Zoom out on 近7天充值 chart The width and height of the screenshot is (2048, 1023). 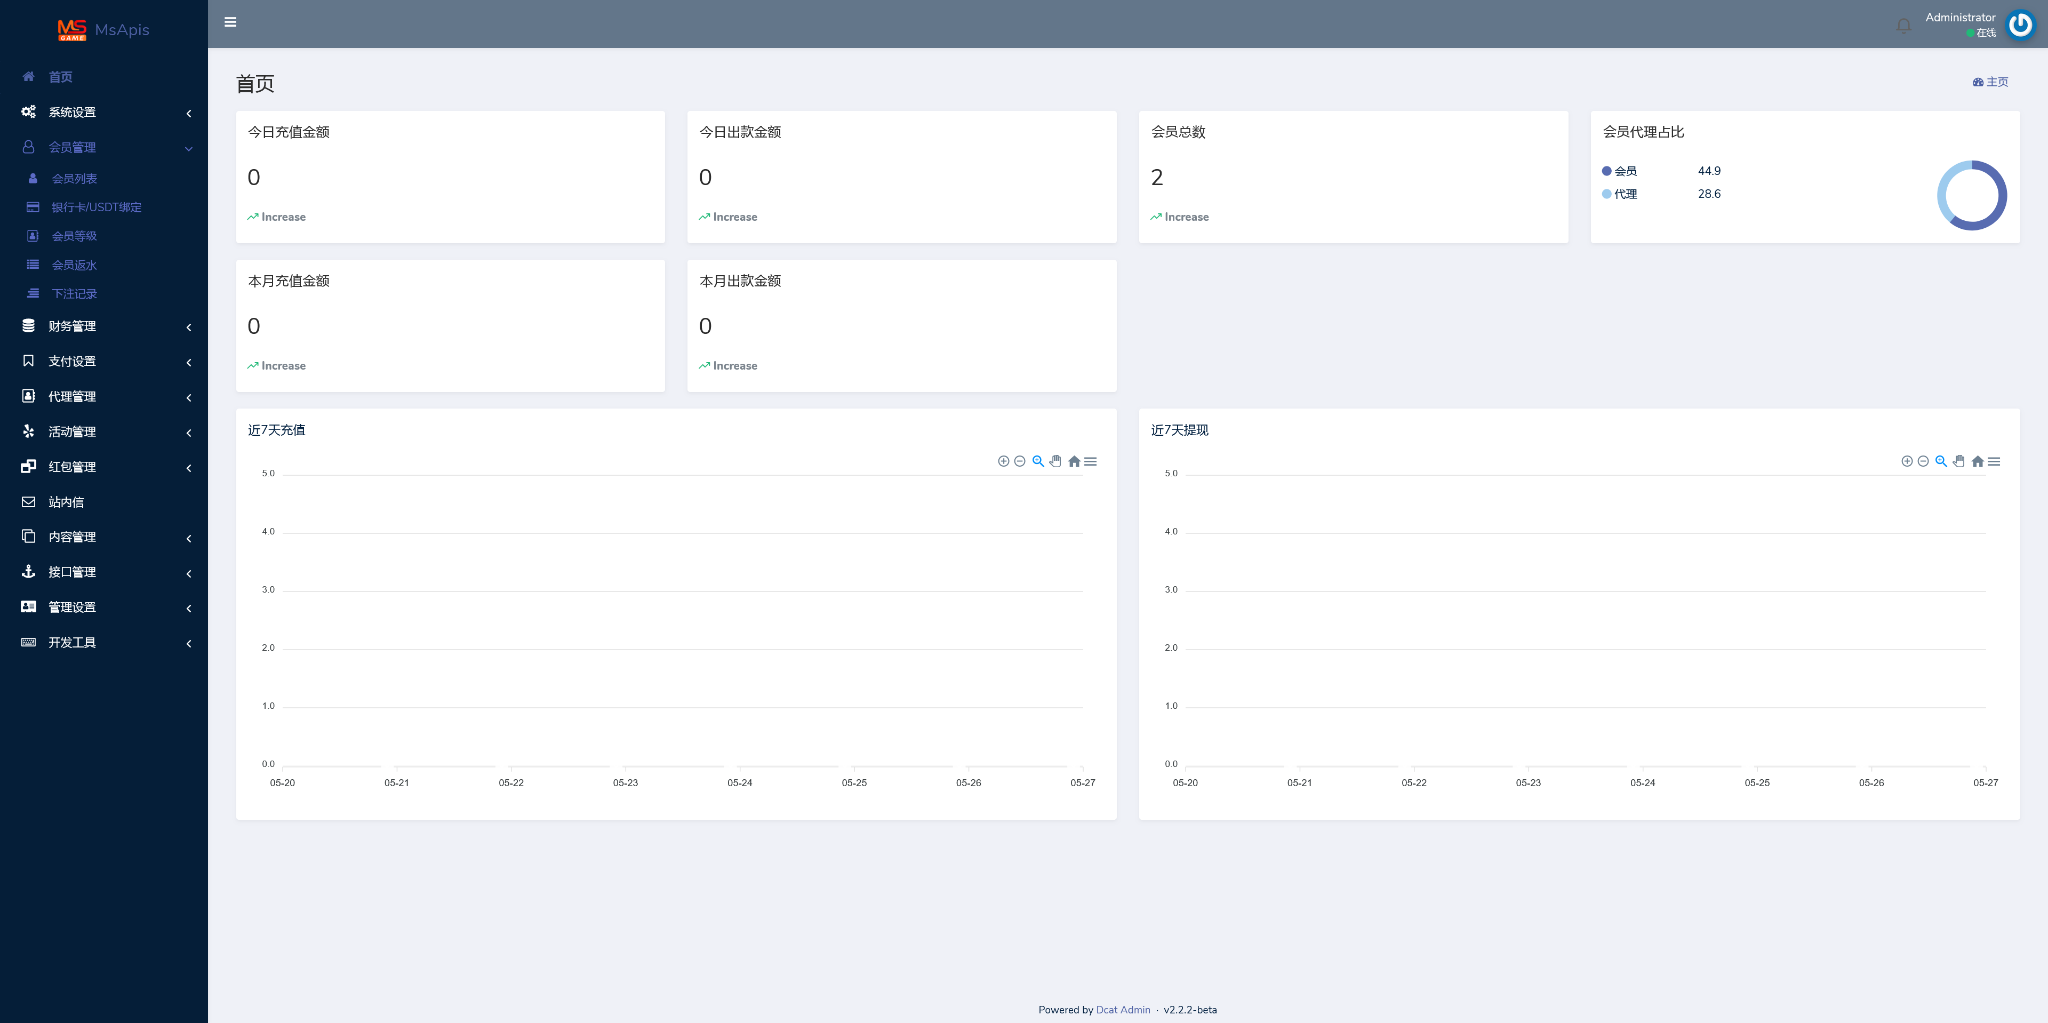coord(1020,461)
